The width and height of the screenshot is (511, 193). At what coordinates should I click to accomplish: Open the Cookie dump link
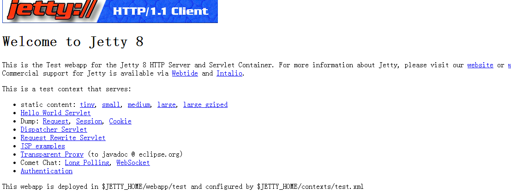click(120, 122)
